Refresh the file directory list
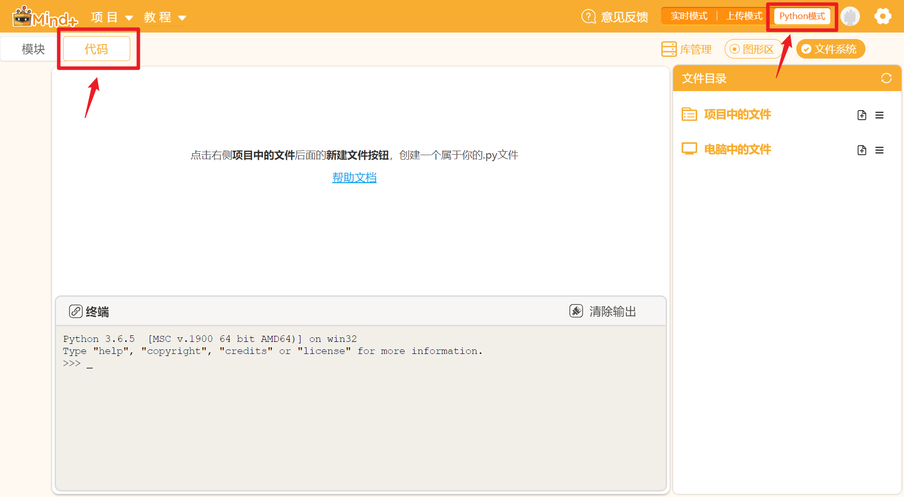 [x=886, y=79]
